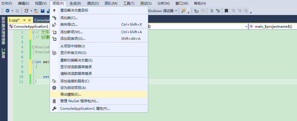Open the navigate backward history dropdown arrow
Screen dimensions: 297x121
click(x=12, y=11)
